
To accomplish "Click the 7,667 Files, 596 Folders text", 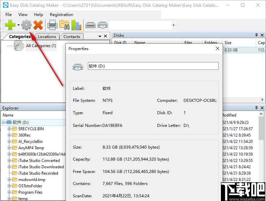I will (x=125, y=184).
